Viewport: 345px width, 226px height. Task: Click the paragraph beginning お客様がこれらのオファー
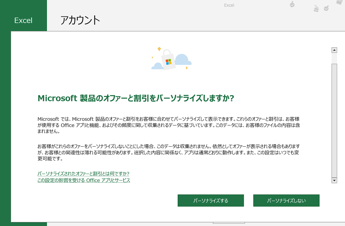169,152
